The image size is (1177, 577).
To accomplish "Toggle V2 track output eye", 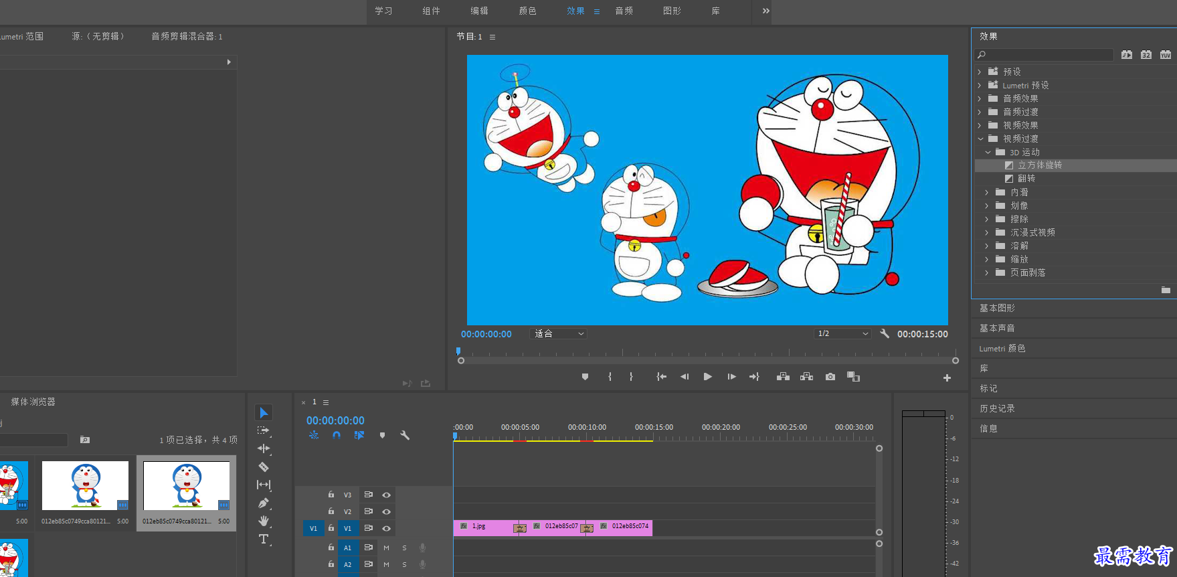I will [x=386, y=511].
